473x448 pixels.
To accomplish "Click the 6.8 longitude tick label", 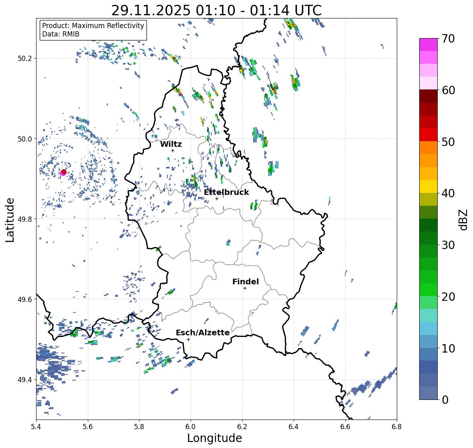I will click(x=397, y=426).
